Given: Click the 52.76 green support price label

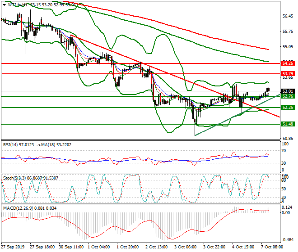Looking at the screenshot, I should tap(288, 96).
